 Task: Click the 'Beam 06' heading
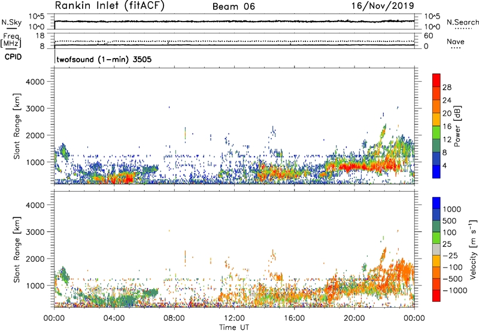click(234, 7)
